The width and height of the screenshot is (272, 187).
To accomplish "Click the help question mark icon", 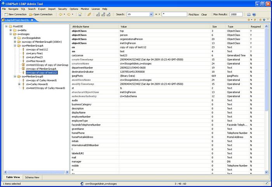I will (254, 14).
